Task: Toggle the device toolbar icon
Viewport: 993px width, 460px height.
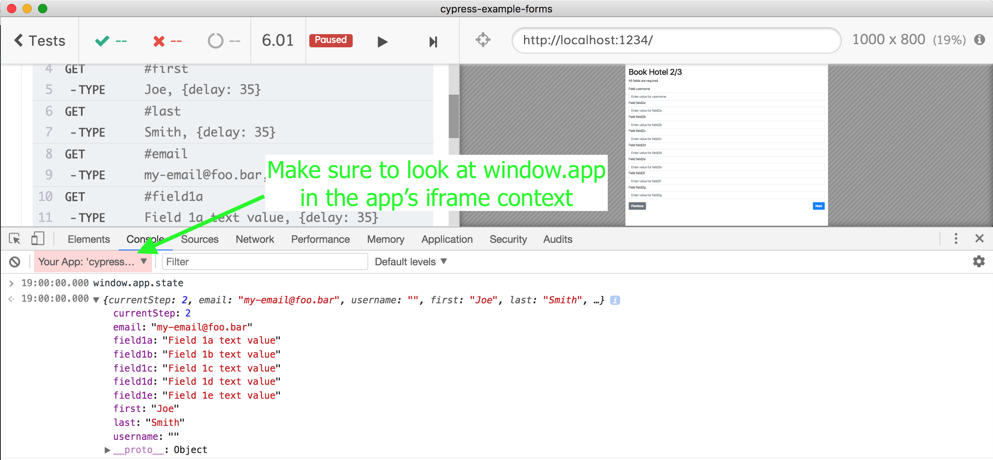Action: click(38, 239)
